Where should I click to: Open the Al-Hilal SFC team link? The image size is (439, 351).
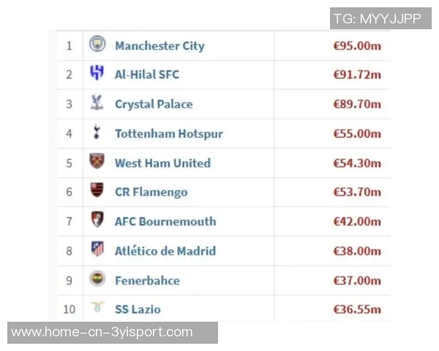click(147, 75)
